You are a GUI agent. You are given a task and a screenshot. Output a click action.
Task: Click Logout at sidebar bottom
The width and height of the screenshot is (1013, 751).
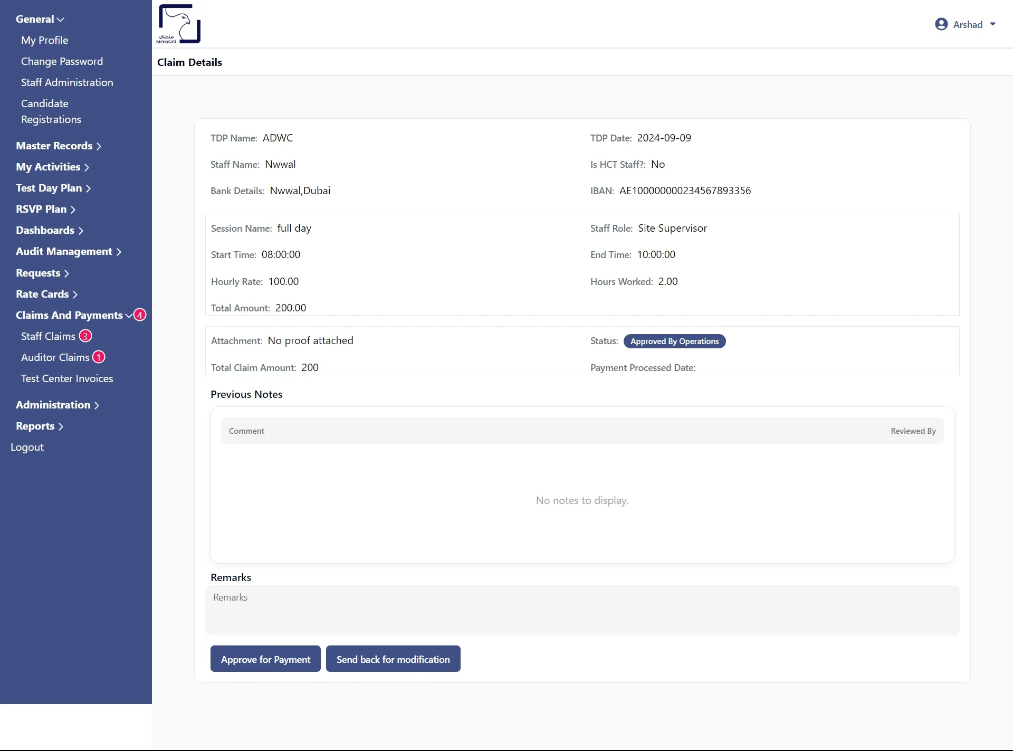pos(27,447)
